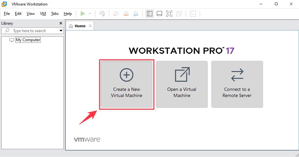The width and height of the screenshot is (299, 157).
Task: Toggle the thumbnail bar view icon
Action: pyautogui.click(x=159, y=14)
